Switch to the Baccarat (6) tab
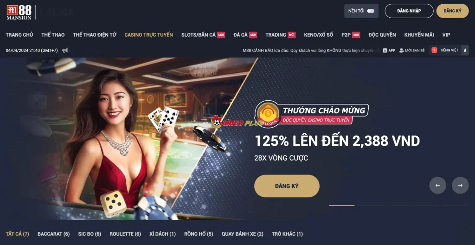Viewport: 475px width, 245px height. [x=54, y=234]
